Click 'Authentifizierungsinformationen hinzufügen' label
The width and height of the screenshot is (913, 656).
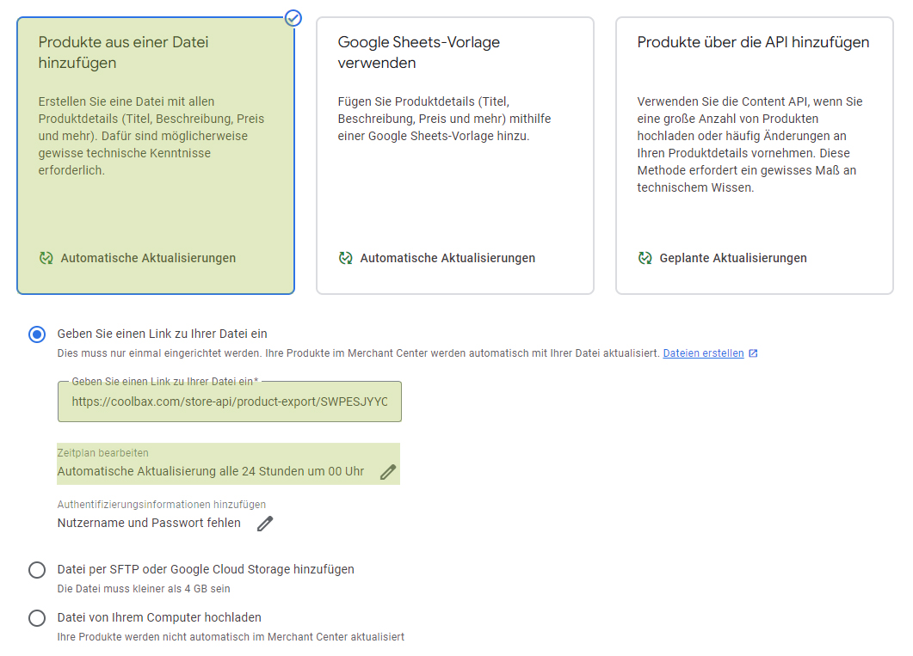(162, 505)
